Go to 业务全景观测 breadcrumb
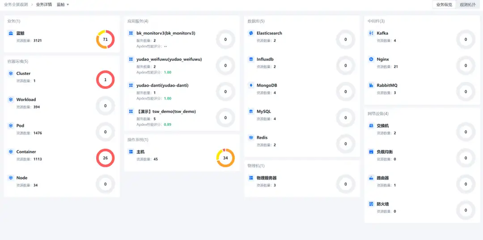Image resolution: width=483 pixels, height=240 pixels. point(16,4)
